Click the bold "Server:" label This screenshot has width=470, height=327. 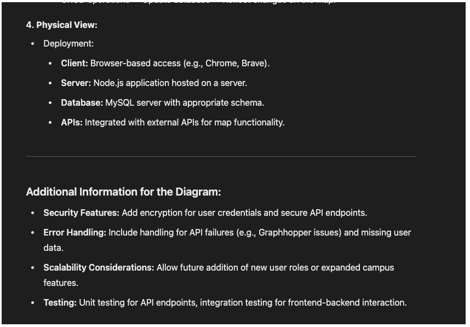[x=76, y=83]
